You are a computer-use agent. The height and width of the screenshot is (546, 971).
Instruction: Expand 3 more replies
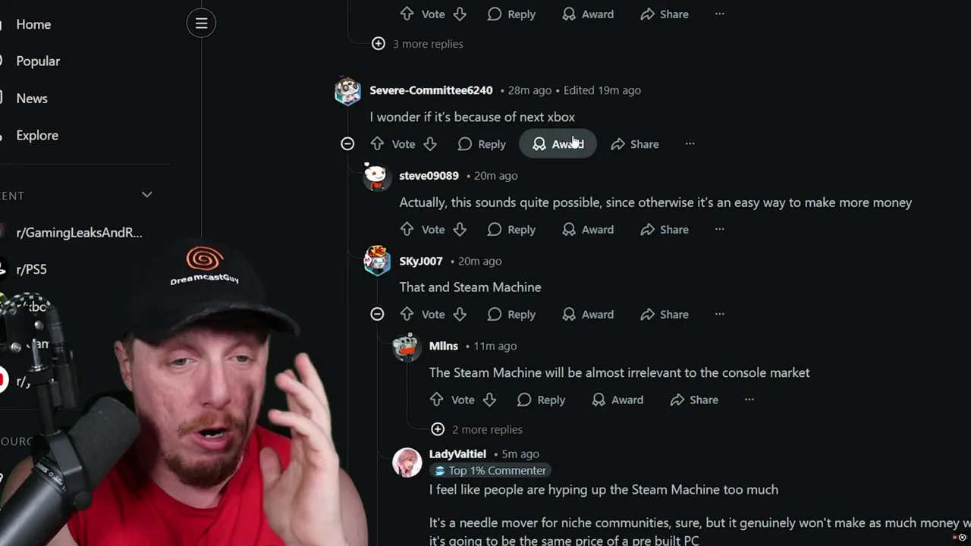(x=417, y=44)
